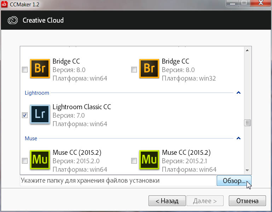This screenshot has height=212, width=272.
Task: Click the Версия: 2015.2.1 text
Action: point(184,161)
